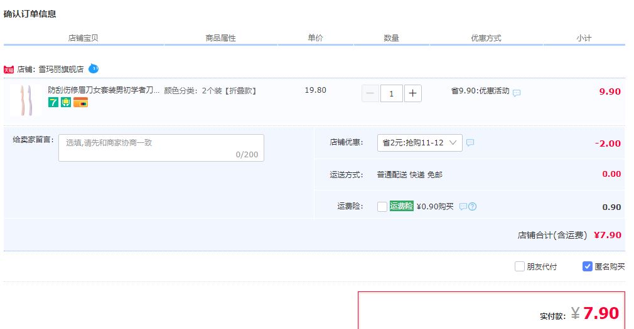
Task: Click the 颜色分类: 2个装【折叠款】 attribute text
Action: pyautogui.click(x=211, y=91)
